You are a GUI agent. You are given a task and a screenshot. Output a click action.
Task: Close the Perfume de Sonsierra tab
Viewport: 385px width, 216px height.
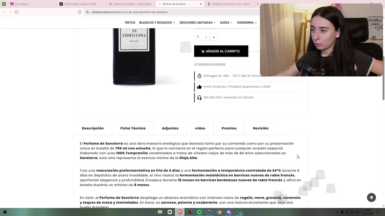pos(201,4)
